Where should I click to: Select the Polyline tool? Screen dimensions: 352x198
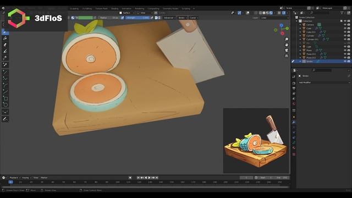click(5, 79)
